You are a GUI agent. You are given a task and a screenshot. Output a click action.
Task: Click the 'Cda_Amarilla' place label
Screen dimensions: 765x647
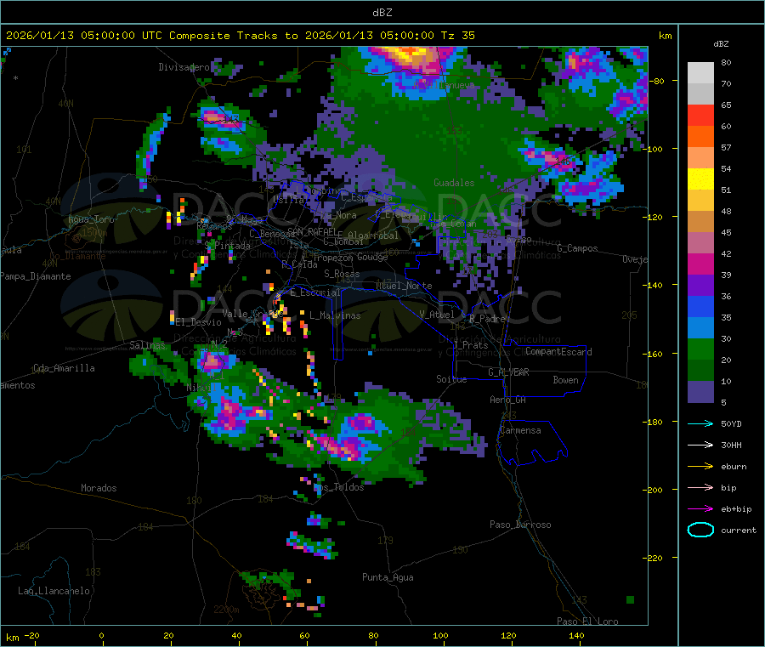[65, 368]
